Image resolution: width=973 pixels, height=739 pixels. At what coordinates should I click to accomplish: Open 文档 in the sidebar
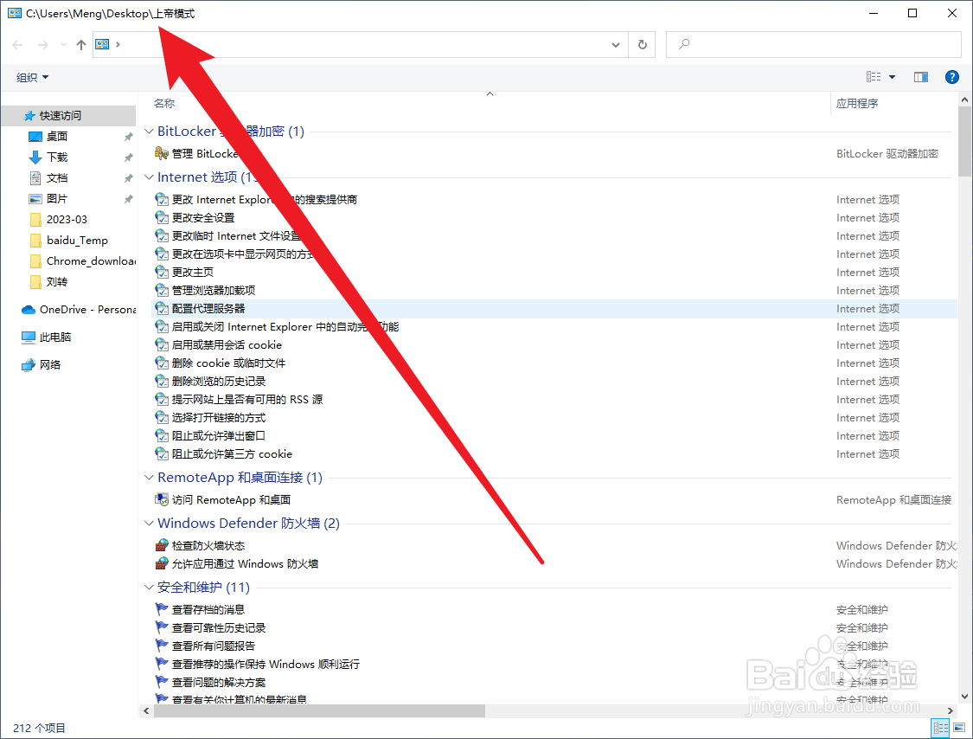coord(57,177)
